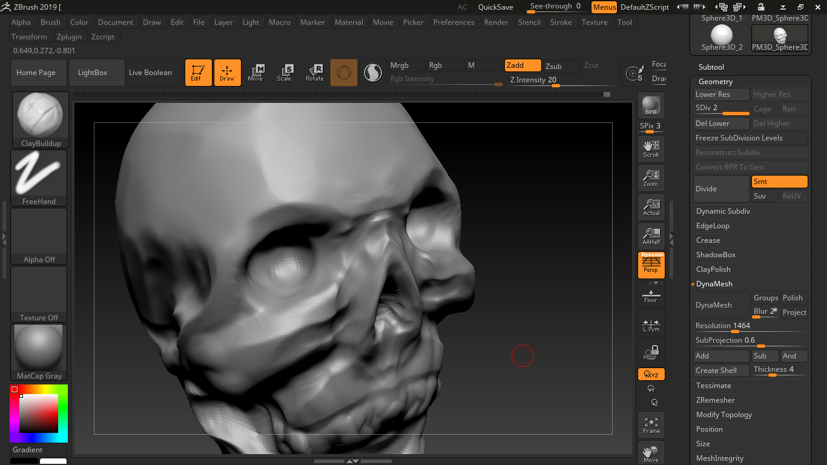Toggle the Gizmo 3D icon
Viewport: 827px width, 465px height.
click(x=344, y=73)
